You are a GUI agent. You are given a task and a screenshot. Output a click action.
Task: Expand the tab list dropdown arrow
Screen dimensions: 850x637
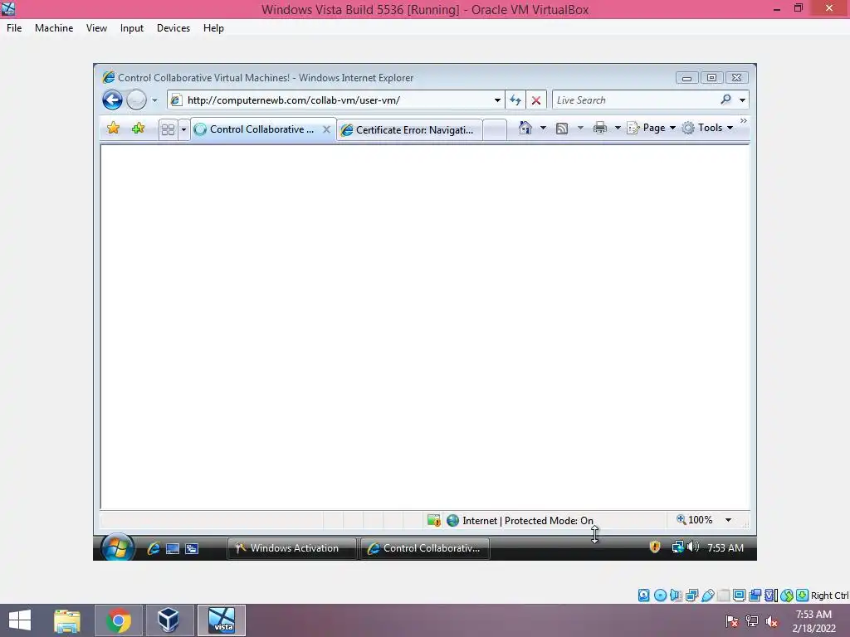click(183, 129)
